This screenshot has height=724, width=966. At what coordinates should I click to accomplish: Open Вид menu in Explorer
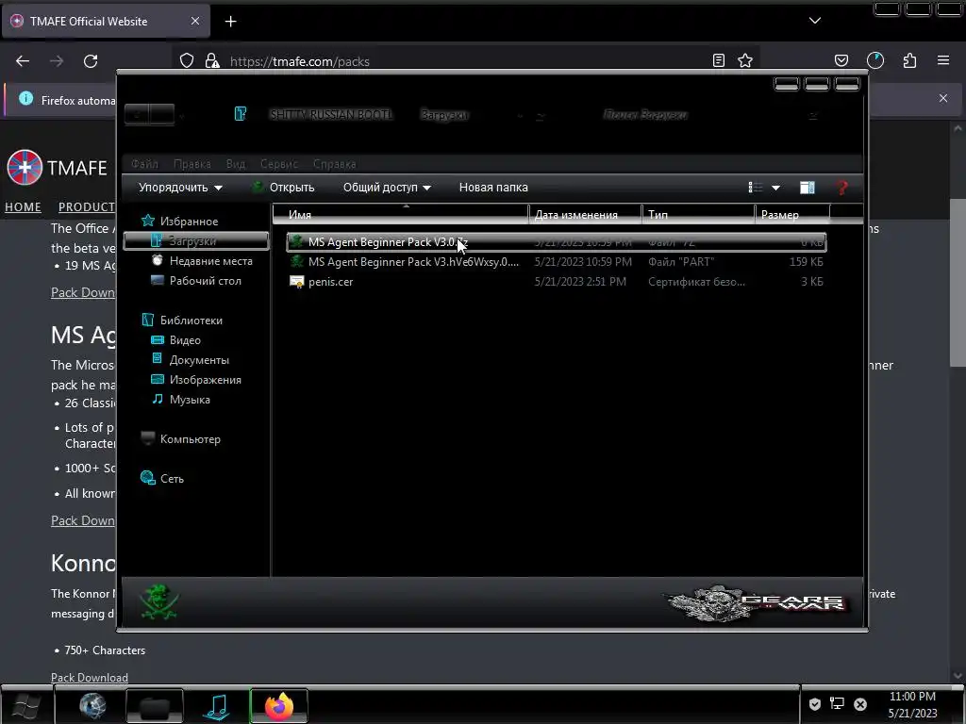click(235, 164)
